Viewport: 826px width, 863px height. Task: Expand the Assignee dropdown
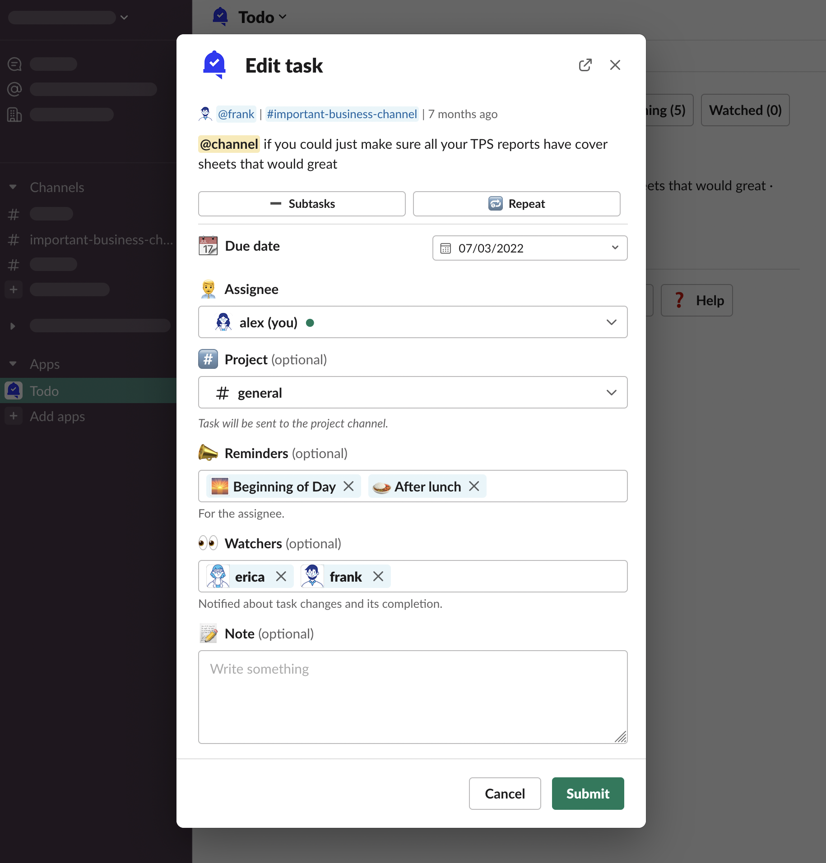413,322
